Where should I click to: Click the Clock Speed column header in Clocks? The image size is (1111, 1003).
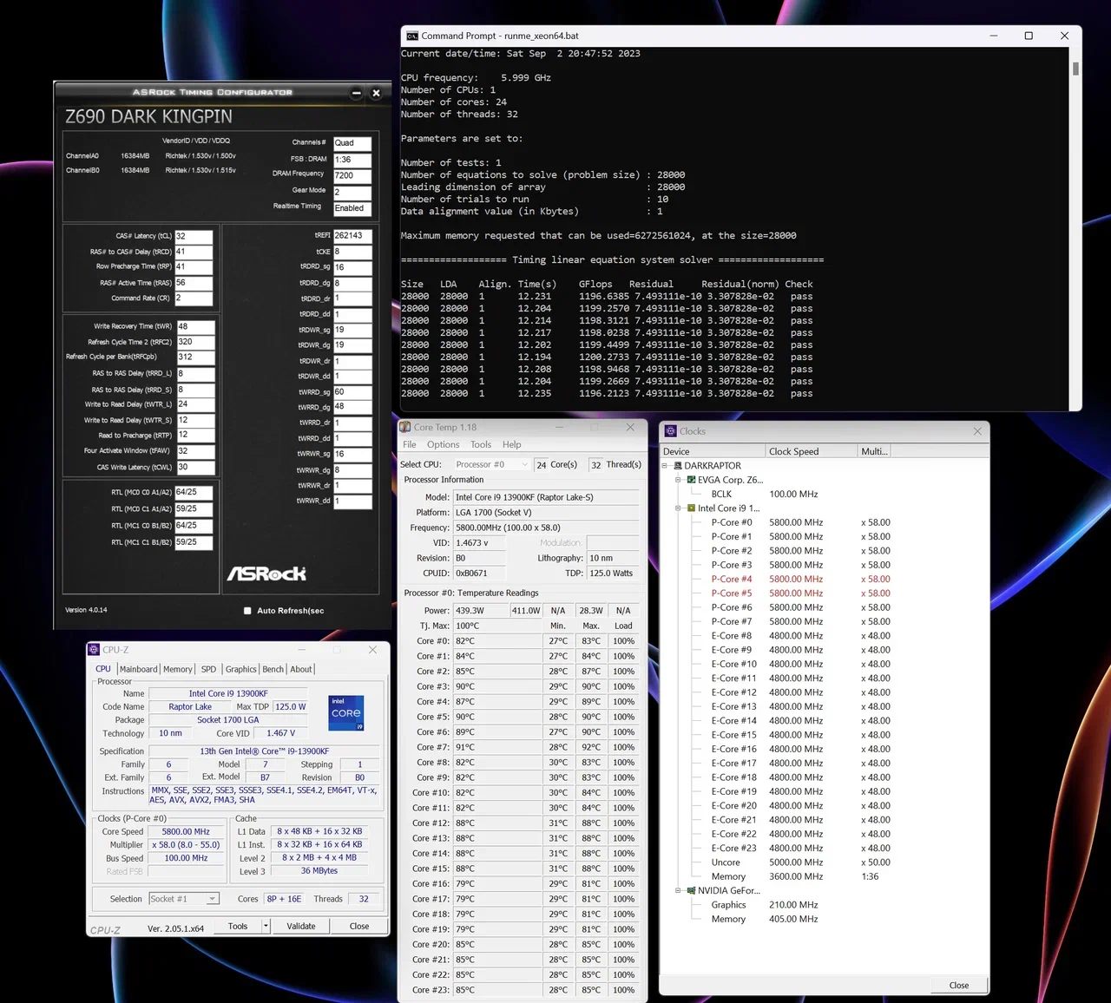point(812,451)
